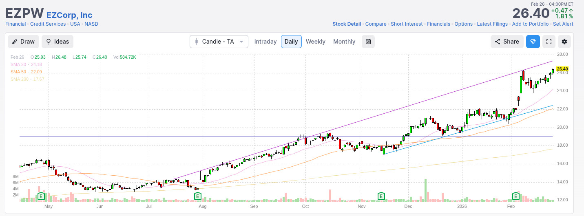Screen dimensions: 584x216
Task: Open the Short Interest tab
Action: pyautogui.click(x=407, y=24)
